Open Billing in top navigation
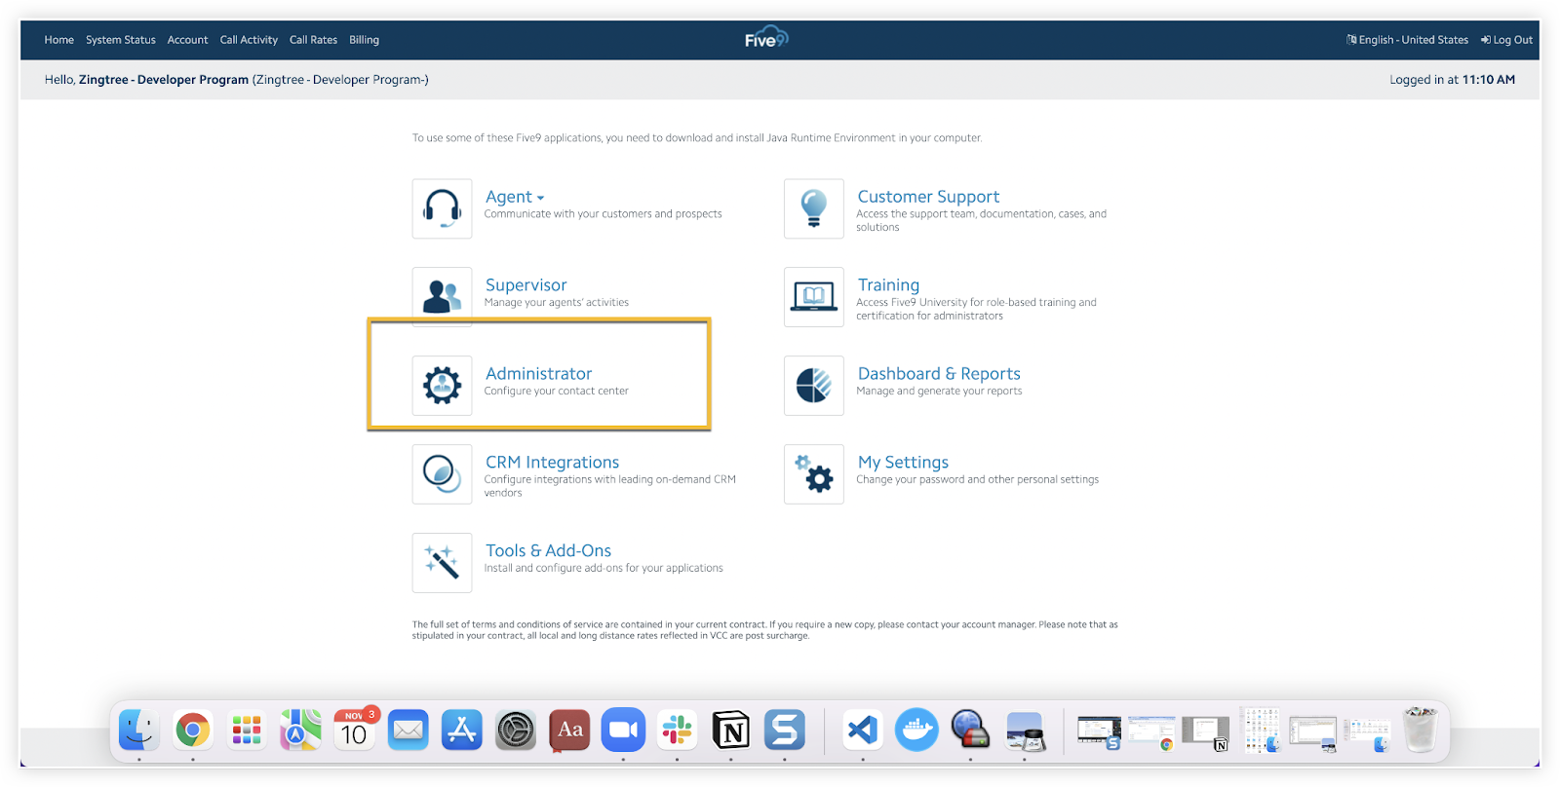Viewport: 1560px width, 787px height. coord(364,40)
